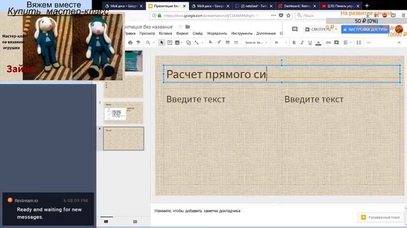
Task: Select slide 3 thumbnail in filmstrip
Action: 123,113
